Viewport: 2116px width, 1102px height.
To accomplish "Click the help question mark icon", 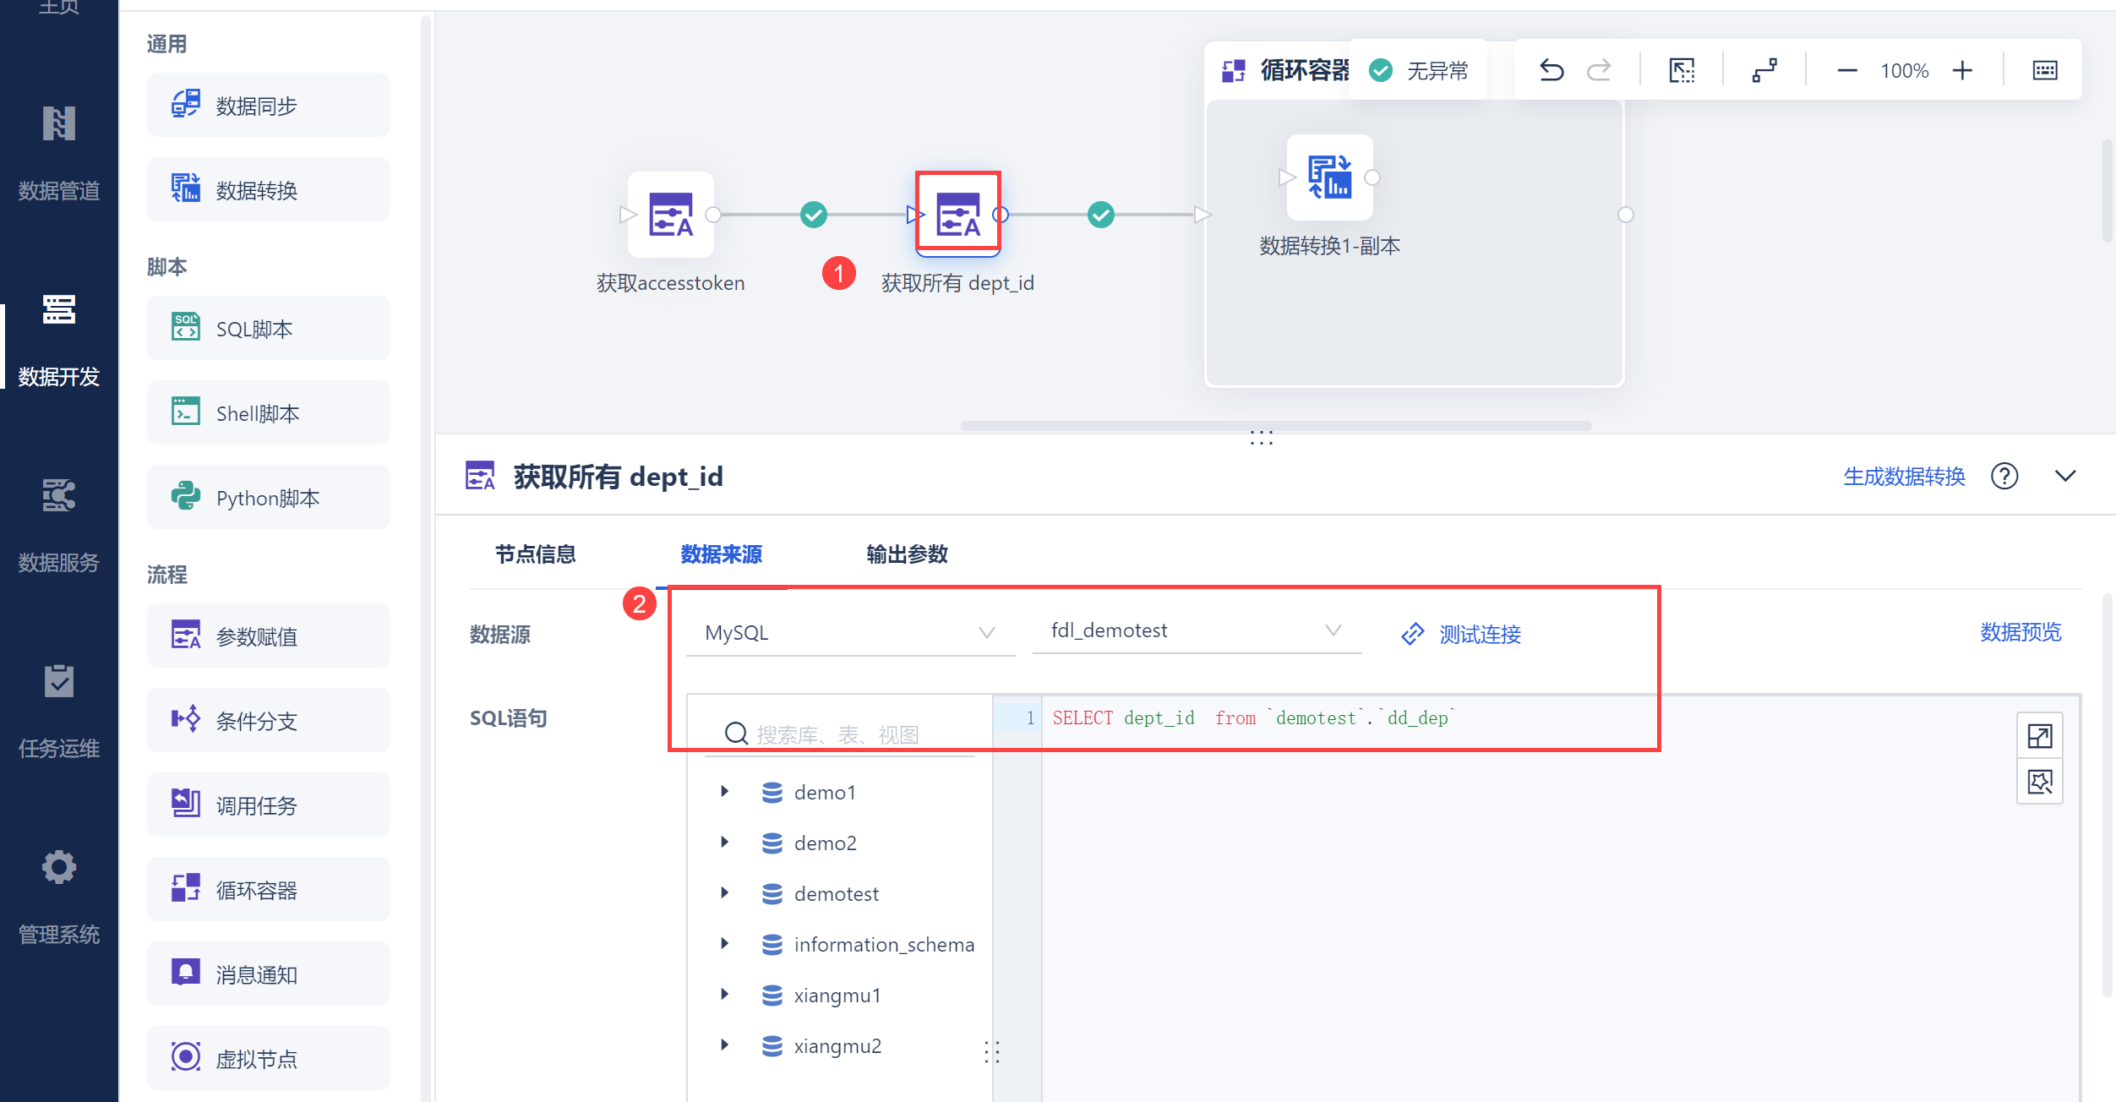I will 2004,477.
